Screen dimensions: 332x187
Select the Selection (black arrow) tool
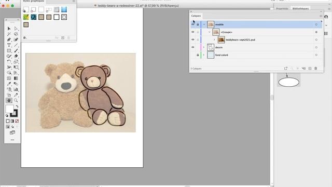point(9,29)
